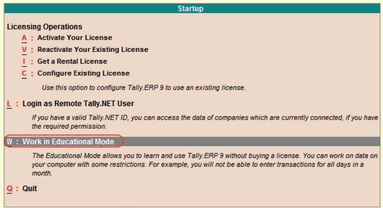Select Activate Your License option
The image size is (383, 208).
pos(74,37)
